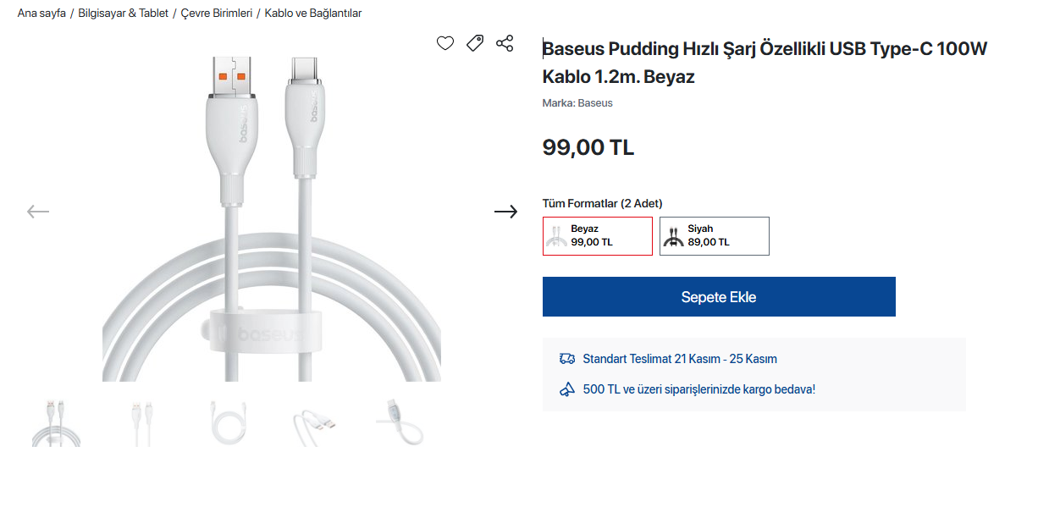
Task: Open third thumbnail of looped cable
Action: coord(229,423)
